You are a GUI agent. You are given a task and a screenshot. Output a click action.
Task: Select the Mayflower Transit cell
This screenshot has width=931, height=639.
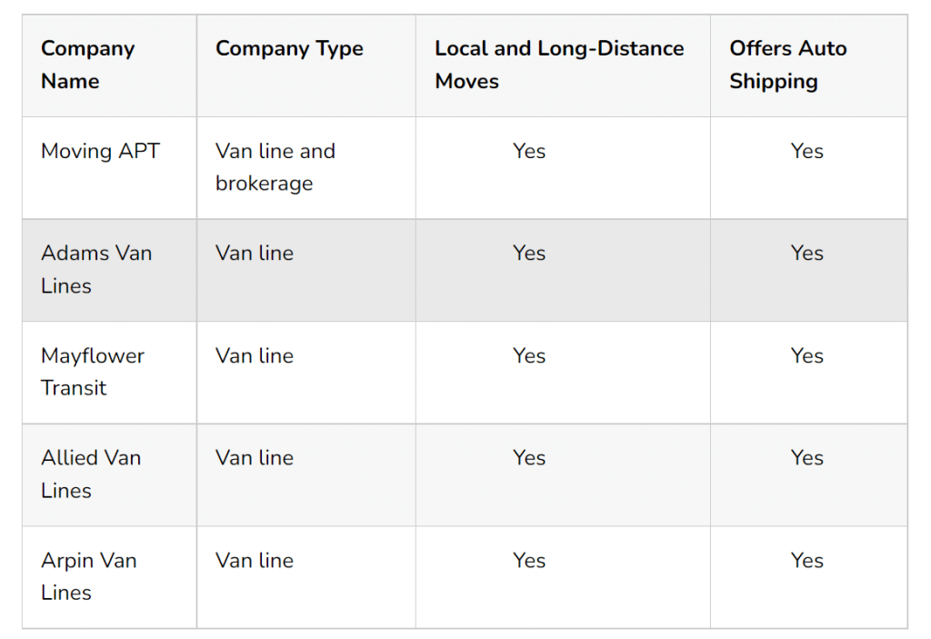click(109, 373)
